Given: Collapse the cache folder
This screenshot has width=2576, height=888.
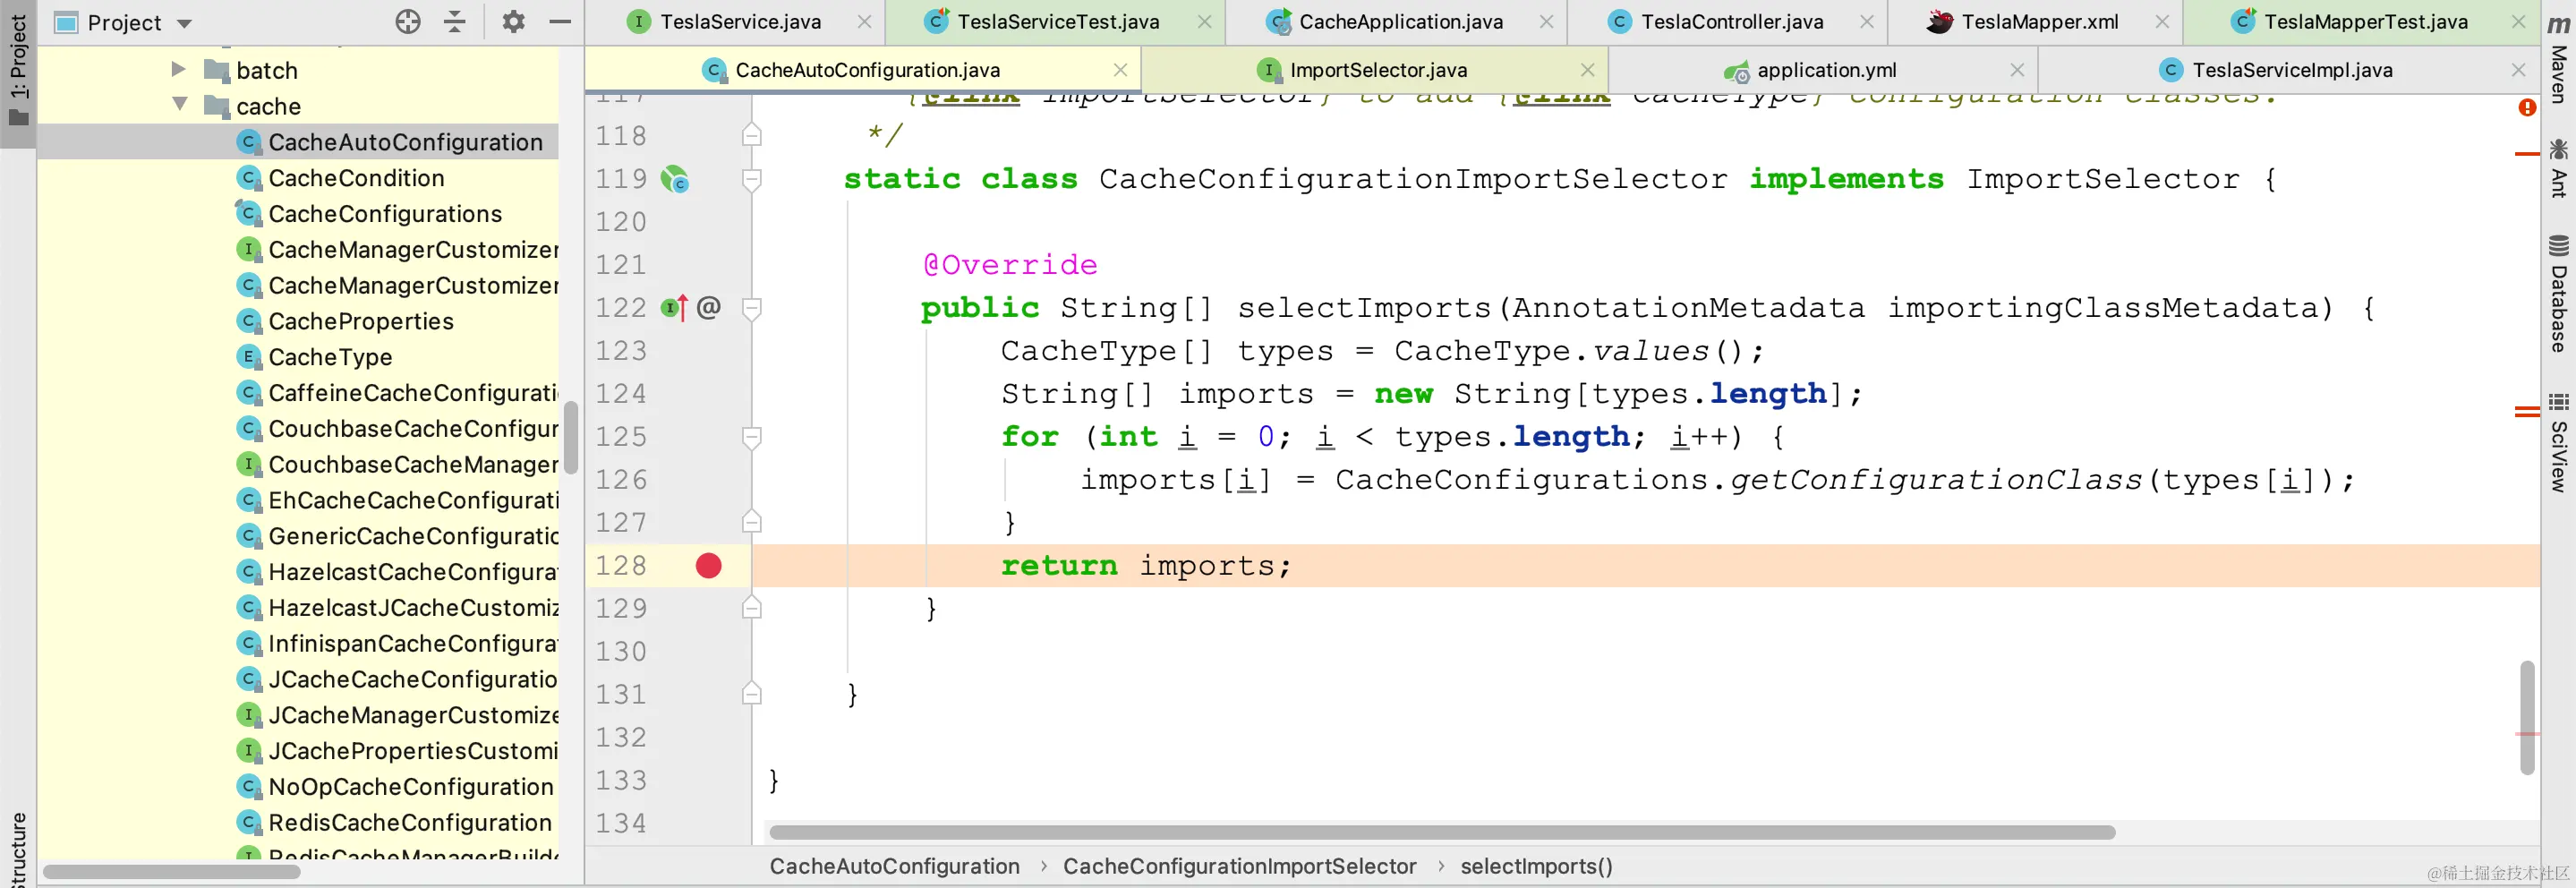Looking at the screenshot, I should tap(180, 104).
